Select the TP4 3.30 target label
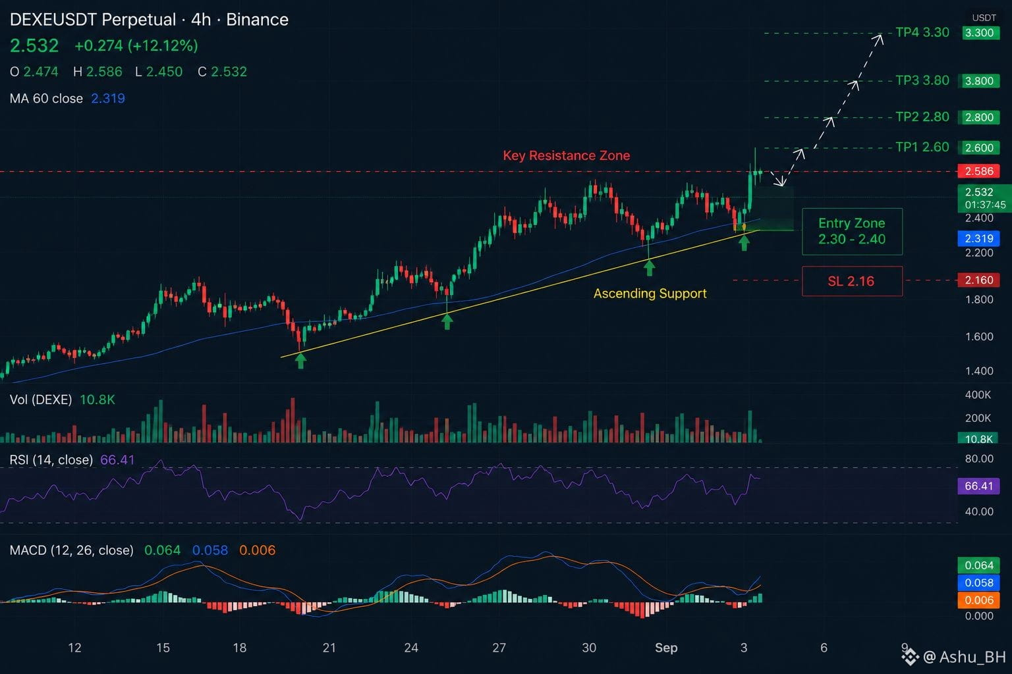This screenshot has width=1012, height=674. point(922,32)
